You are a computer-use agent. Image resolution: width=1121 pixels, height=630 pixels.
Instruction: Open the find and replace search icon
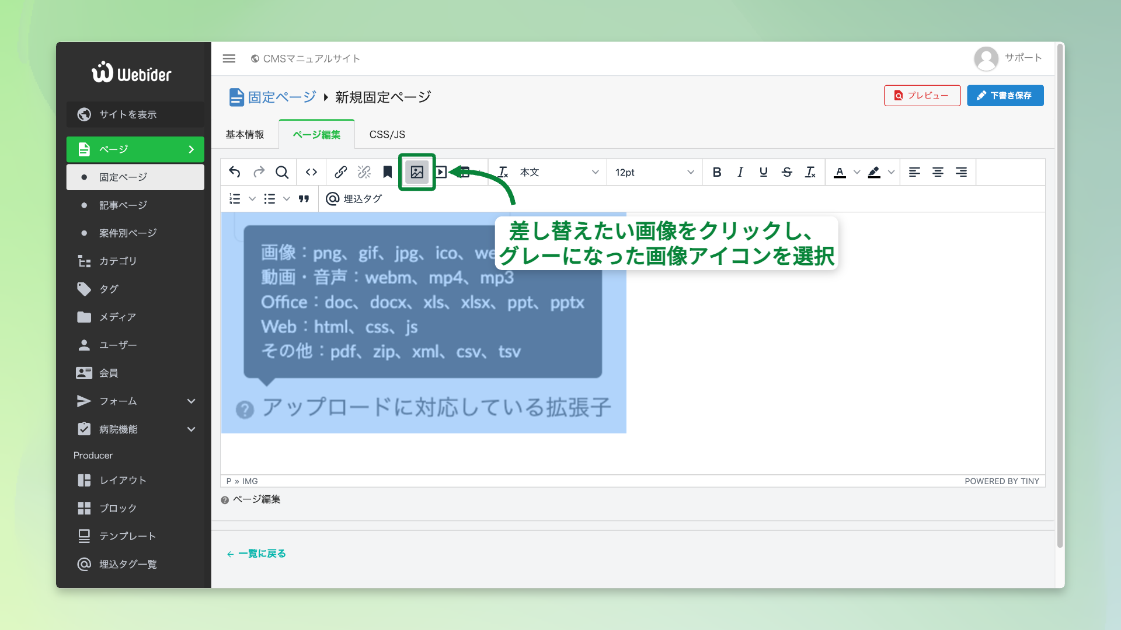[282, 172]
